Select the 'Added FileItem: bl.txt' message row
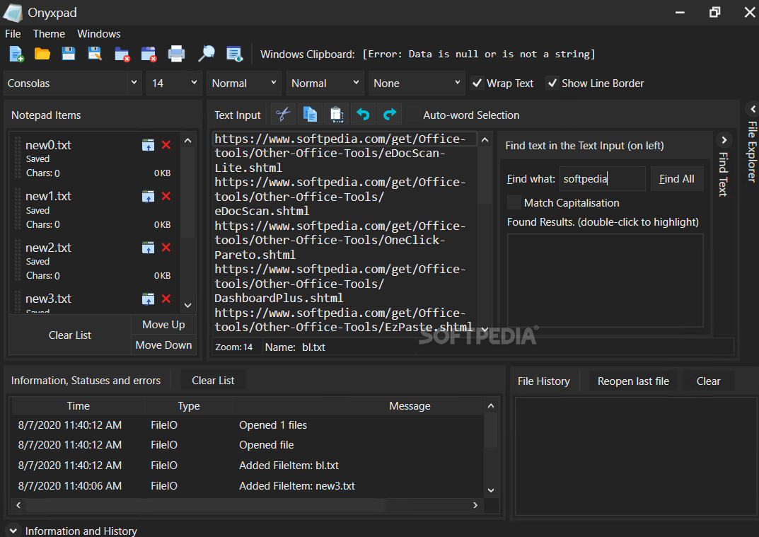The width and height of the screenshot is (759, 537). 248,466
